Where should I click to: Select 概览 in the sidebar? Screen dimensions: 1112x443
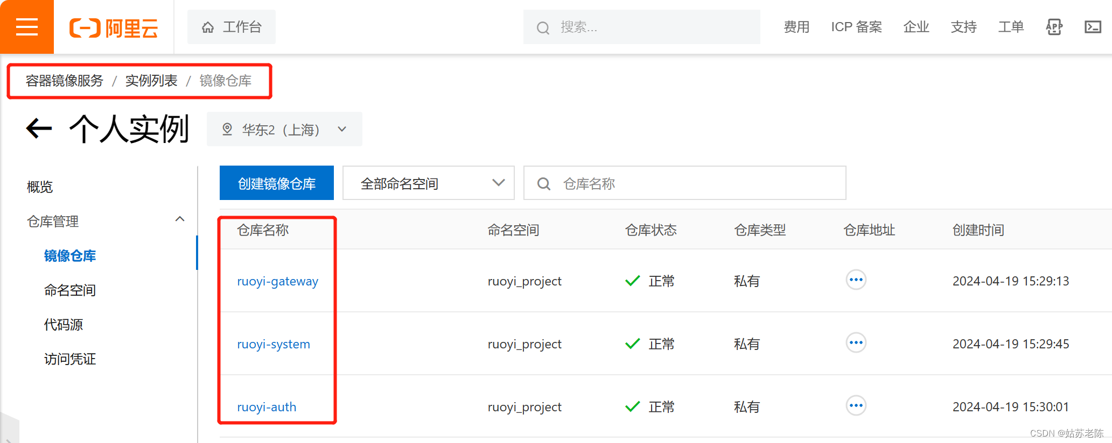pos(40,187)
